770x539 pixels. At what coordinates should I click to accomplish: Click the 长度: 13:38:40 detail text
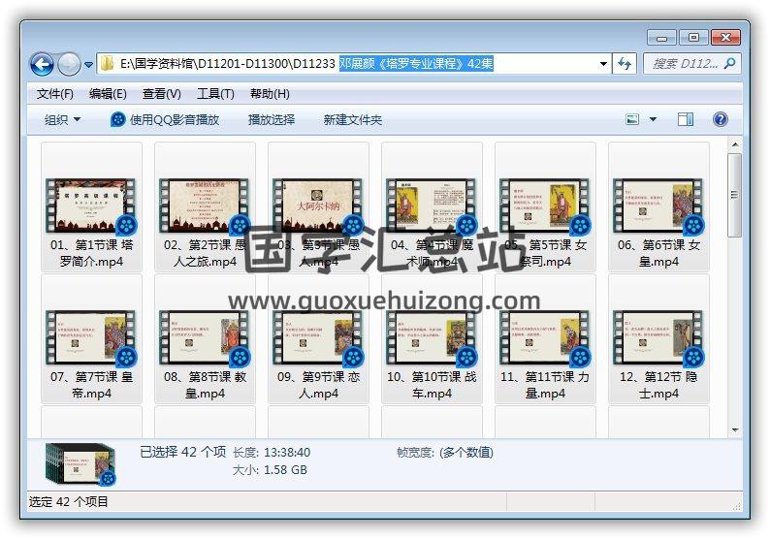272,452
